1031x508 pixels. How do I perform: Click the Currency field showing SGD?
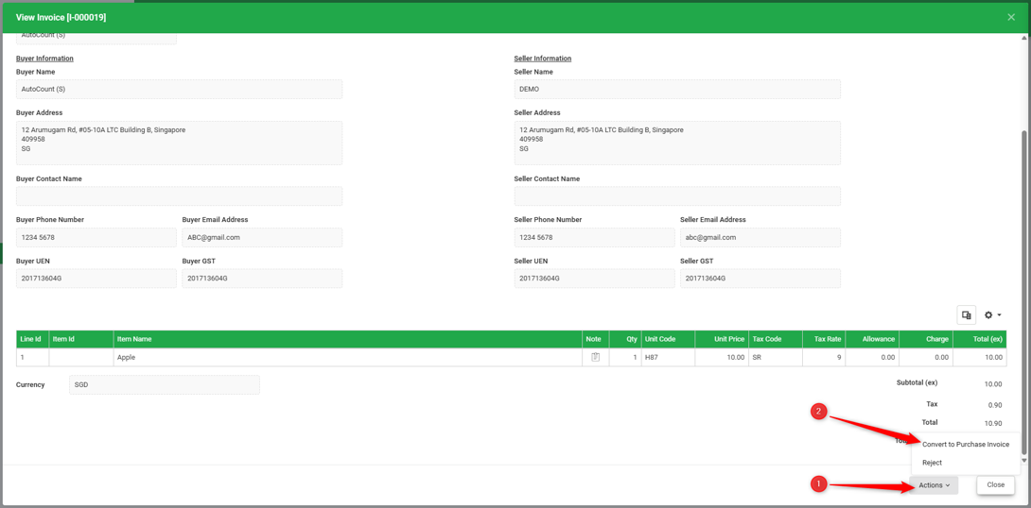click(x=165, y=384)
